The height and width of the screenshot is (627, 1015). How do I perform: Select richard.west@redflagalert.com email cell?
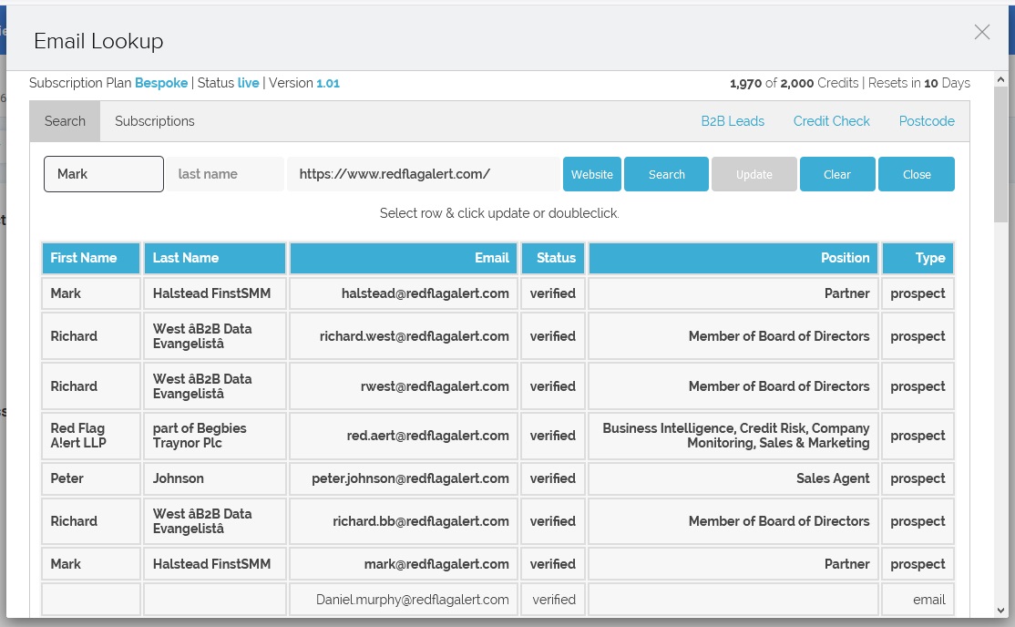(x=404, y=336)
